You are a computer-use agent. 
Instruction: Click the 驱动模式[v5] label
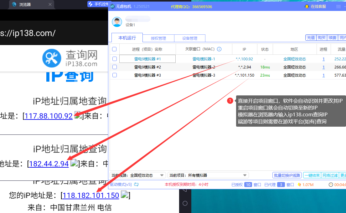[x=121, y=185]
